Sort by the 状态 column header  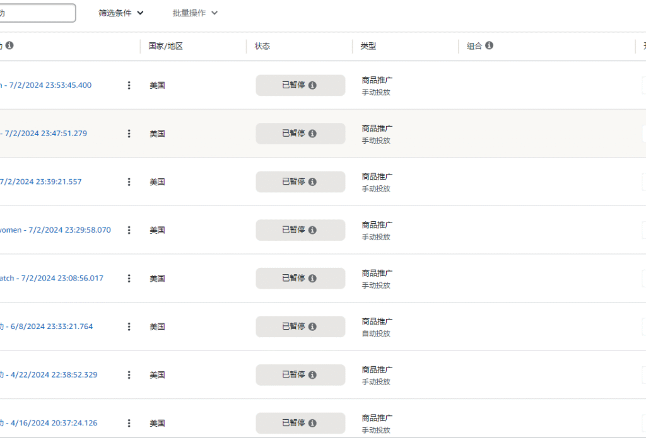pos(262,46)
